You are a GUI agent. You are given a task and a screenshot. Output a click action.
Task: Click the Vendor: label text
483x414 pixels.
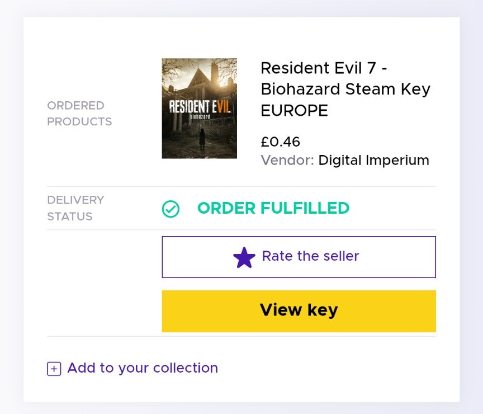[x=287, y=161]
